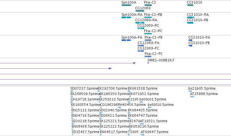Click the AT09647.5prime EST label
Screen dimensions: 231x136
pos(154,132)
